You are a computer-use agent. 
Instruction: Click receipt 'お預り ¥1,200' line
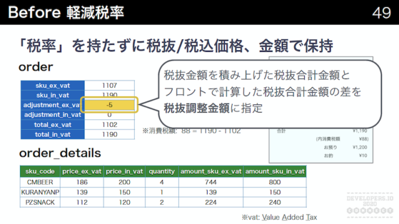[345, 147]
